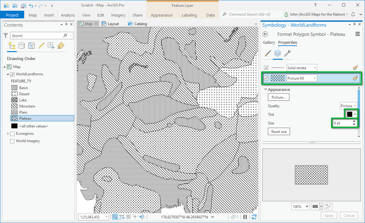Click the Symbol tab paintbrush icon
Image resolution: width=365 pixels, height=223 pixels.
pos(268,54)
